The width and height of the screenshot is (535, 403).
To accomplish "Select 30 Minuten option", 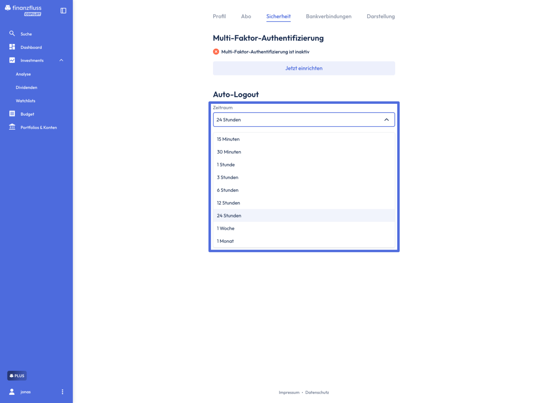I will click(304, 152).
